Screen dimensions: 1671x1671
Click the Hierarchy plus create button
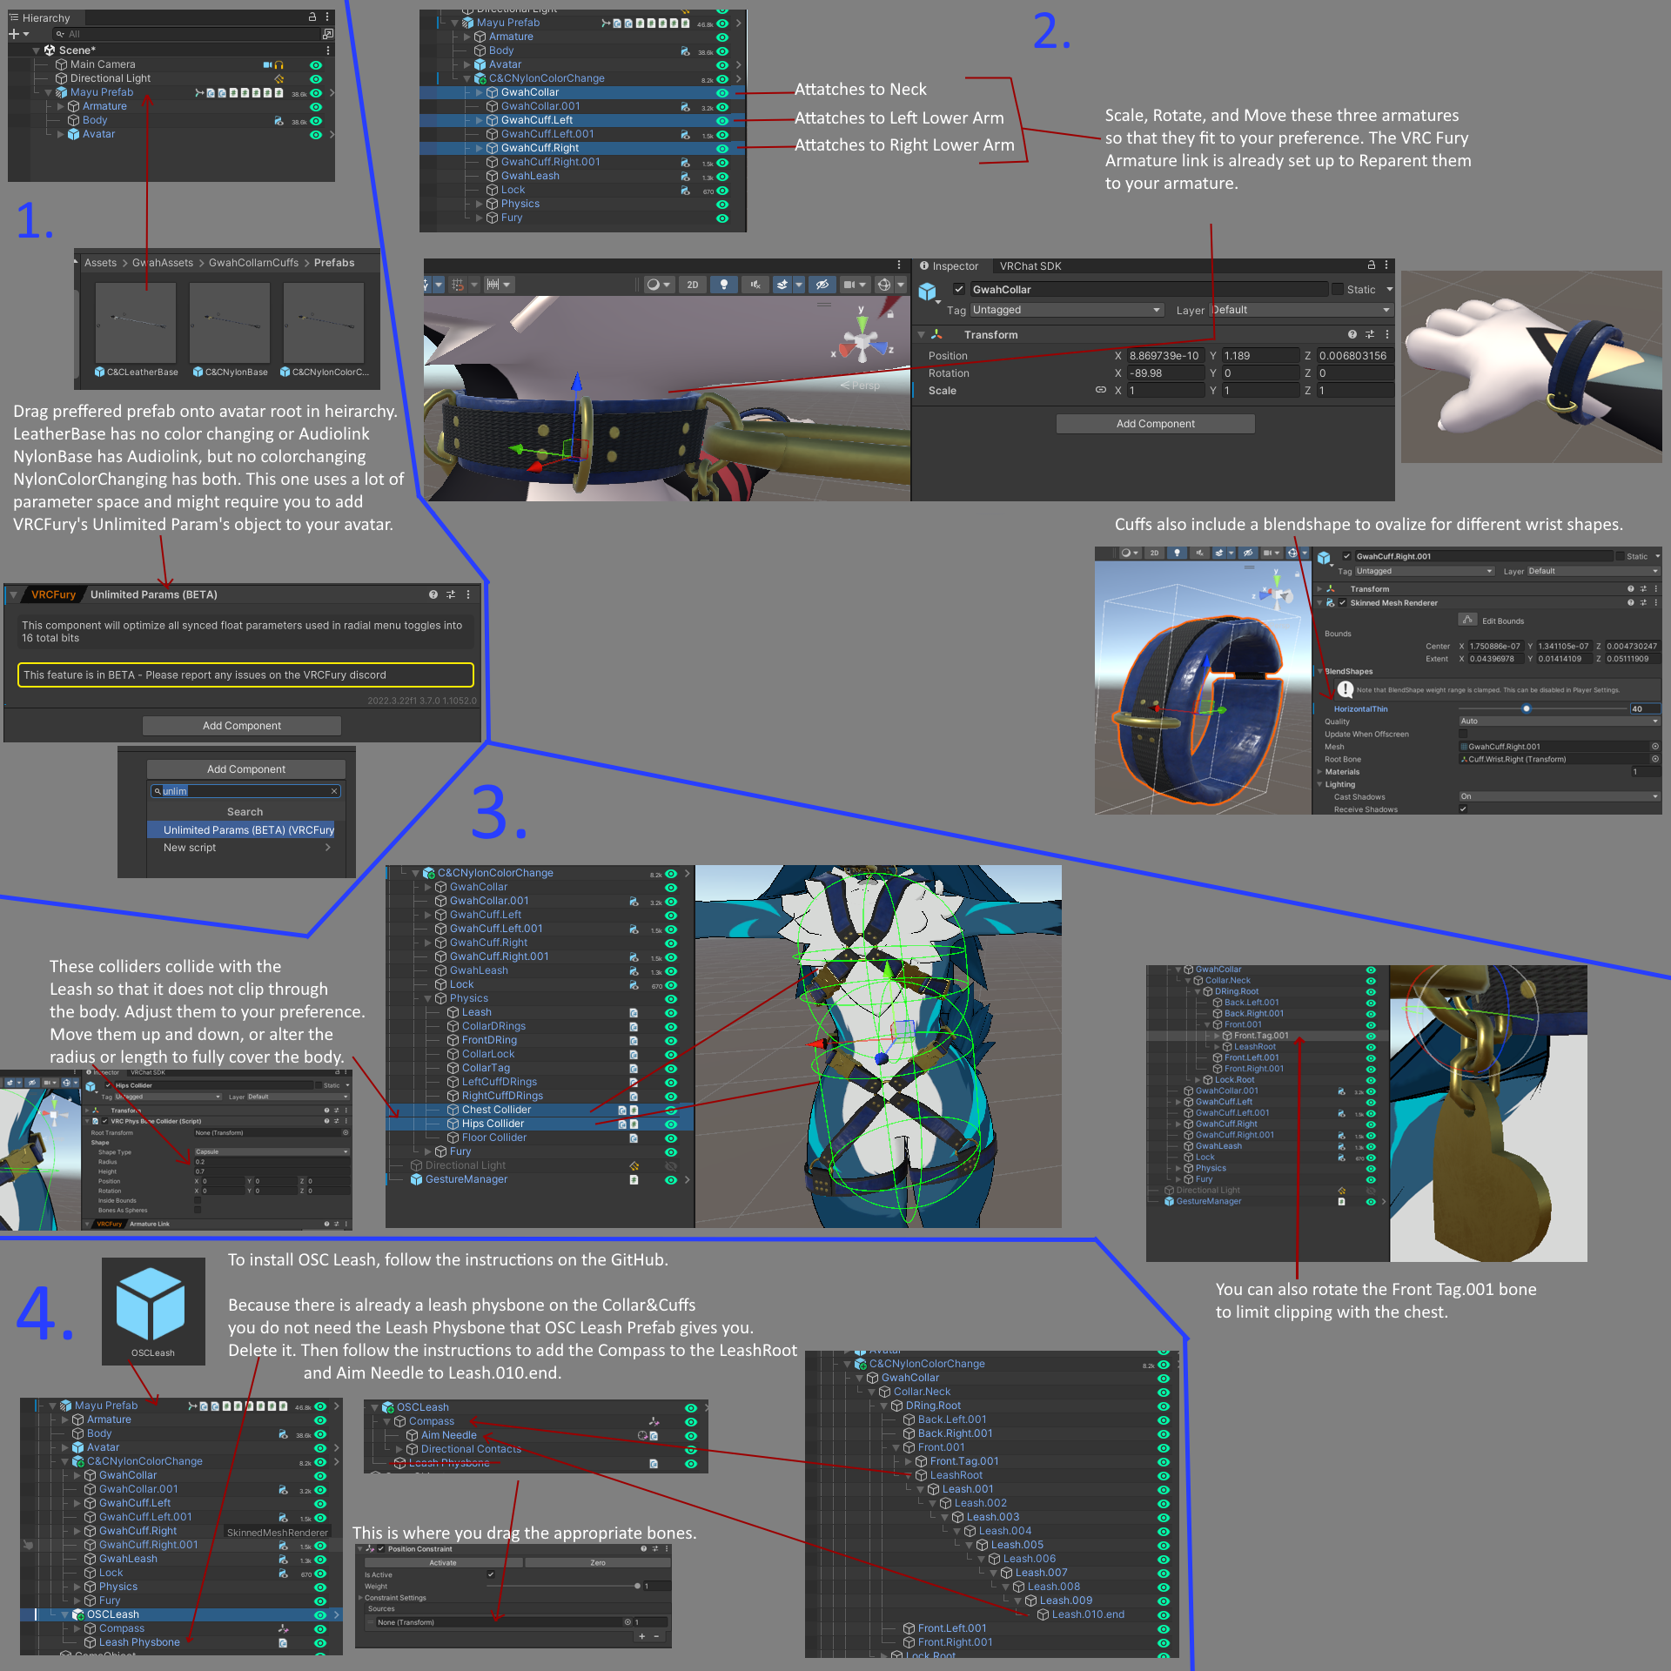coord(15,34)
